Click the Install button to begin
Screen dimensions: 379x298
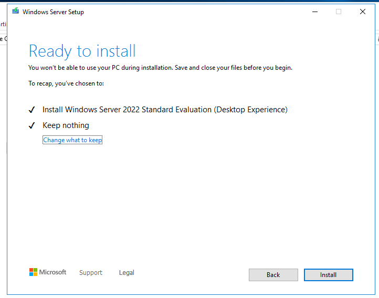[x=328, y=275]
